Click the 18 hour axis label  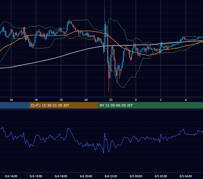pyautogui.click(x=61, y=100)
